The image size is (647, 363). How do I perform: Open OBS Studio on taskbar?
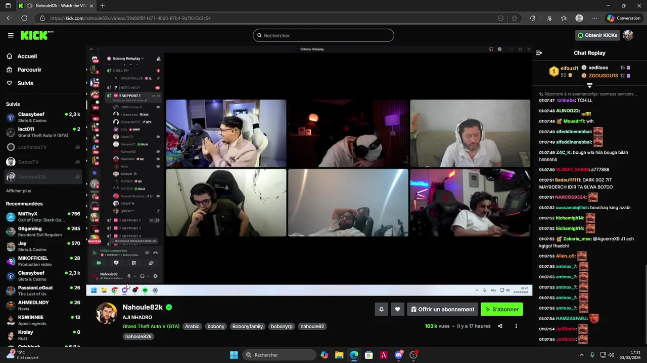(413, 355)
